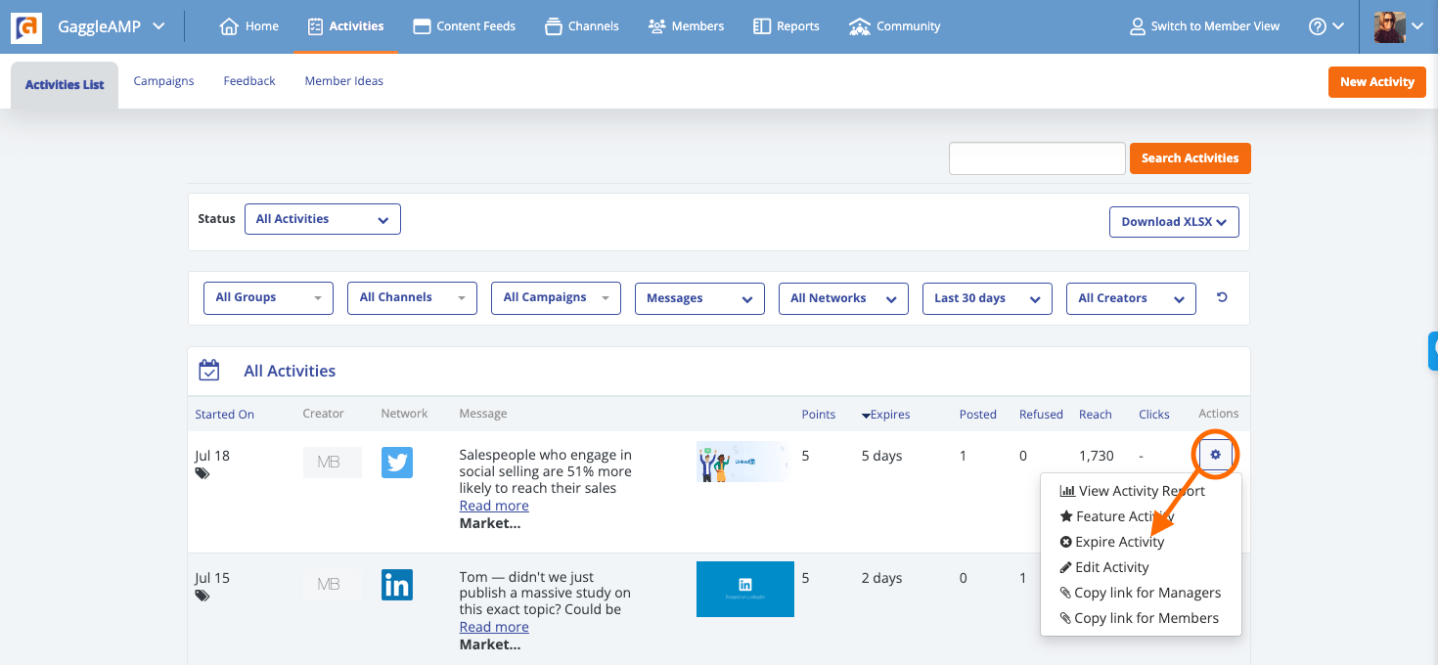Sort by Clicks column header
The height and width of the screenshot is (665, 1438).
1153,415
